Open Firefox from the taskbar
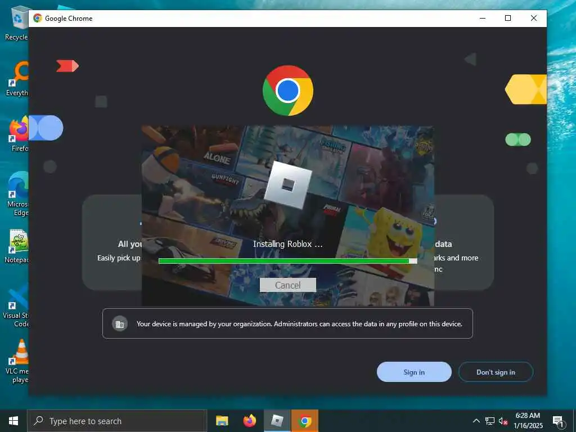576x432 pixels. [250, 421]
